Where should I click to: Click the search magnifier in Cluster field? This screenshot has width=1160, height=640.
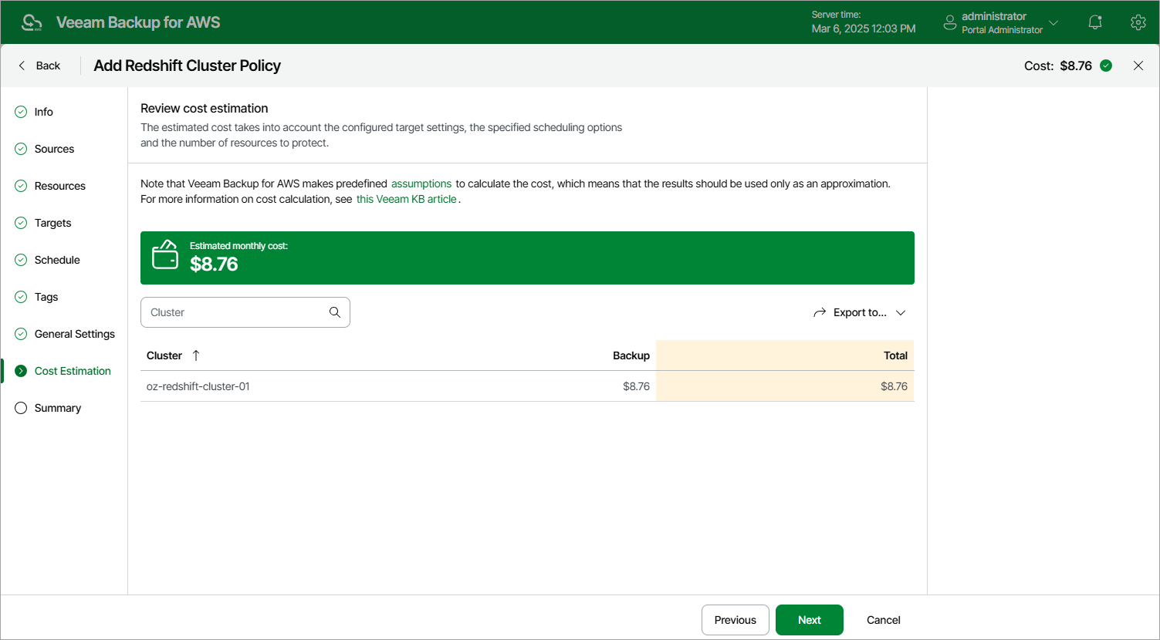(x=335, y=312)
